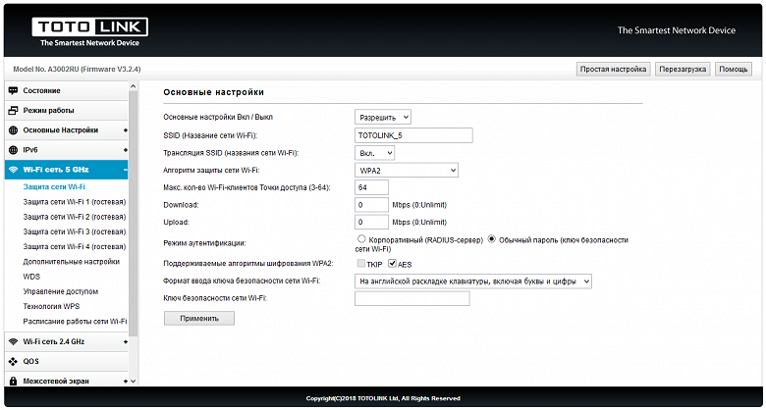Viewport: 766px width, 410px height.
Task: Select Обычный пароль authentication radio
Action: tap(492, 239)
